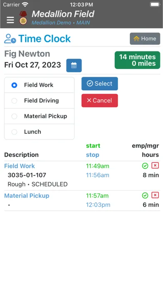Edit the 12:03pm stop time
This screenshot has width=163, height=289.
(x=98, y=205)
